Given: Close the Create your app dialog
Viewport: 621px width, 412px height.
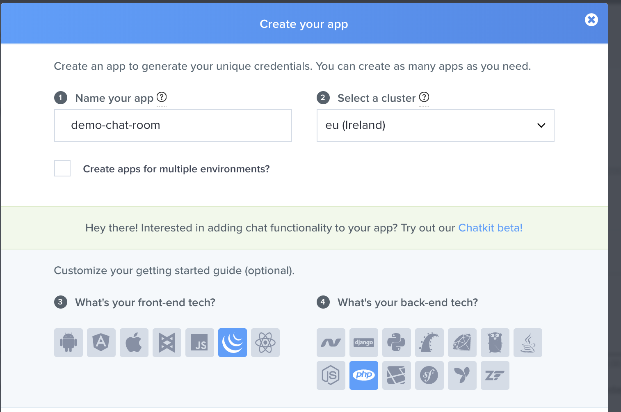Looking at the screenshot, I should tap(591, 20).
